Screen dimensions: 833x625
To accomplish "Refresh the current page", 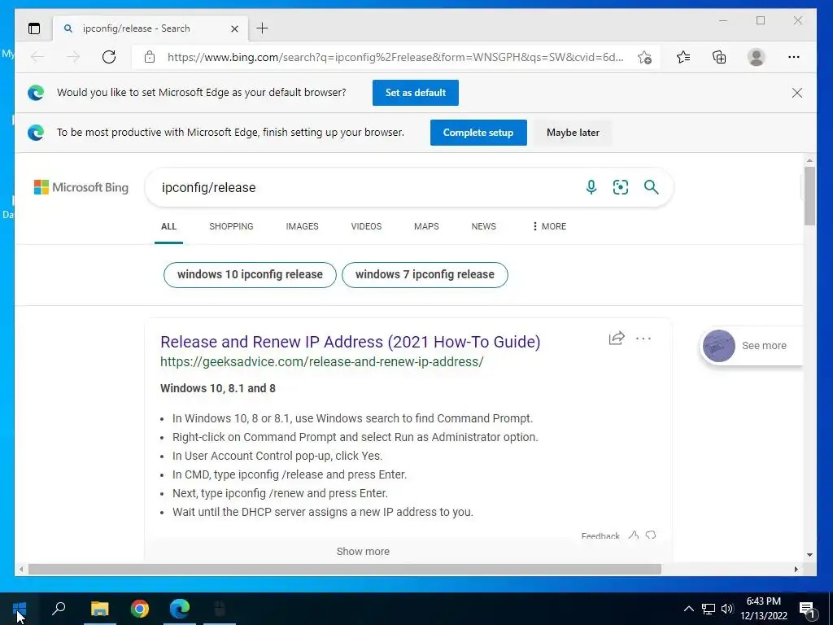I will click(109, 57).
